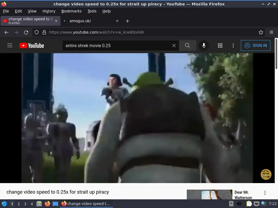
Task: Start voice search with microphone
Action: [x=204, y=45]
